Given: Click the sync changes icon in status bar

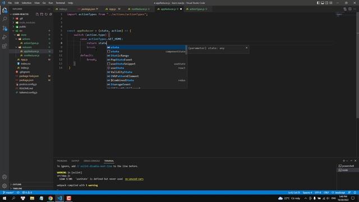Looking at the screenshot, I should click(x=18, y=192).
